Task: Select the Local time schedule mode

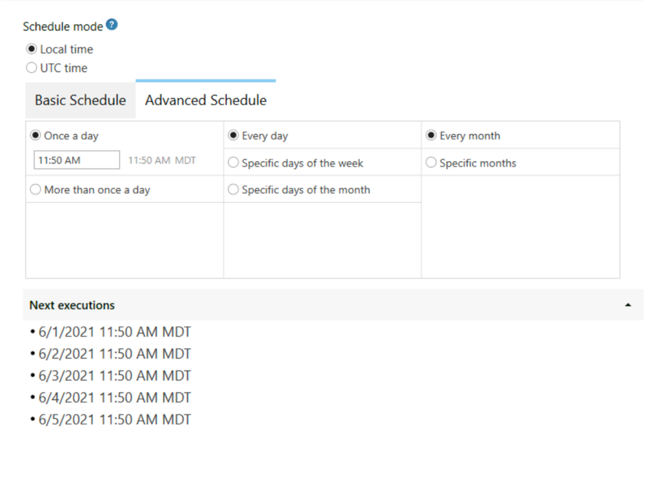Action: coord(32,49)
